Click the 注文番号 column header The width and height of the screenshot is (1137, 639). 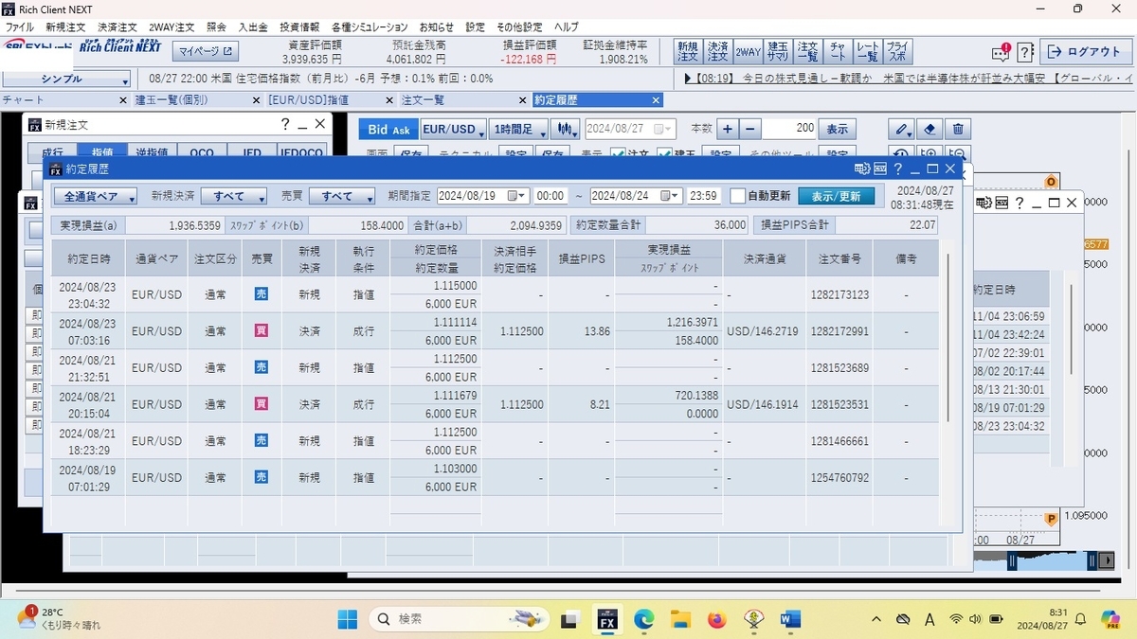click(x=839, y=257)
